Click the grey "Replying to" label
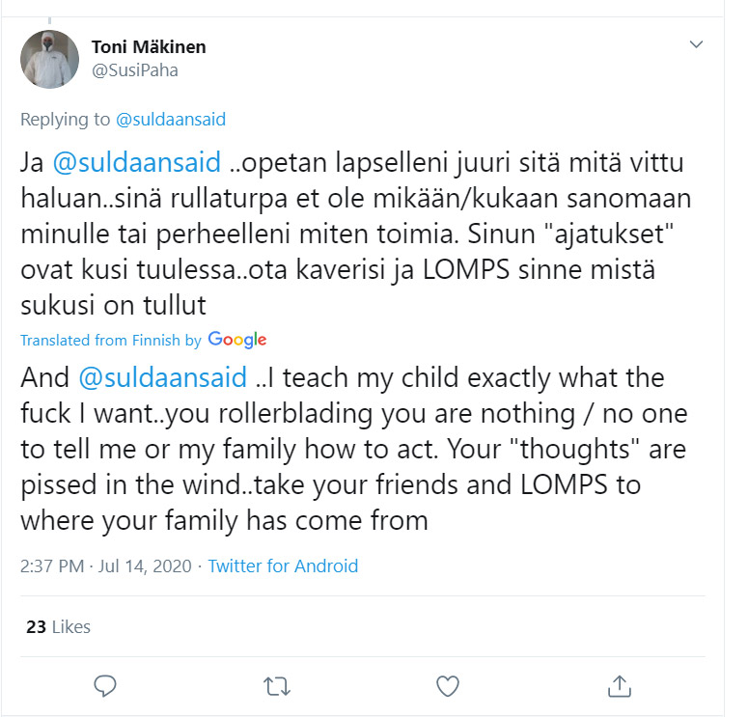Viewport: 748px width, 717px height. 65,120
